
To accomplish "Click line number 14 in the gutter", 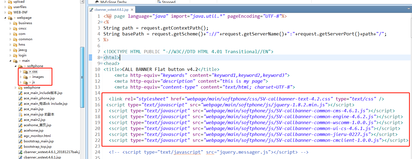I will pyautogui.click(x=97, y=93).
